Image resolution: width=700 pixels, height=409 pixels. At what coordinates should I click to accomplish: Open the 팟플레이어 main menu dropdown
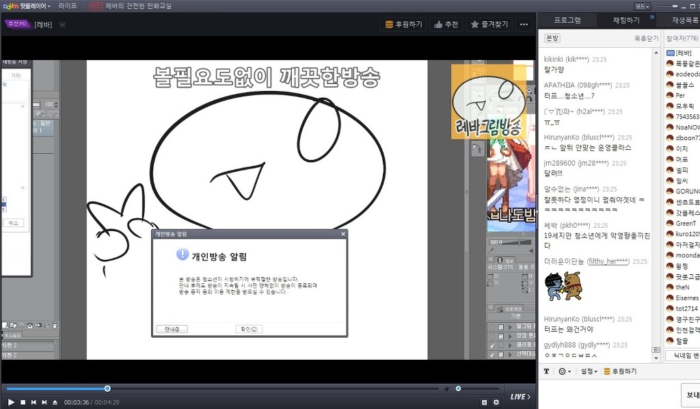27,5
